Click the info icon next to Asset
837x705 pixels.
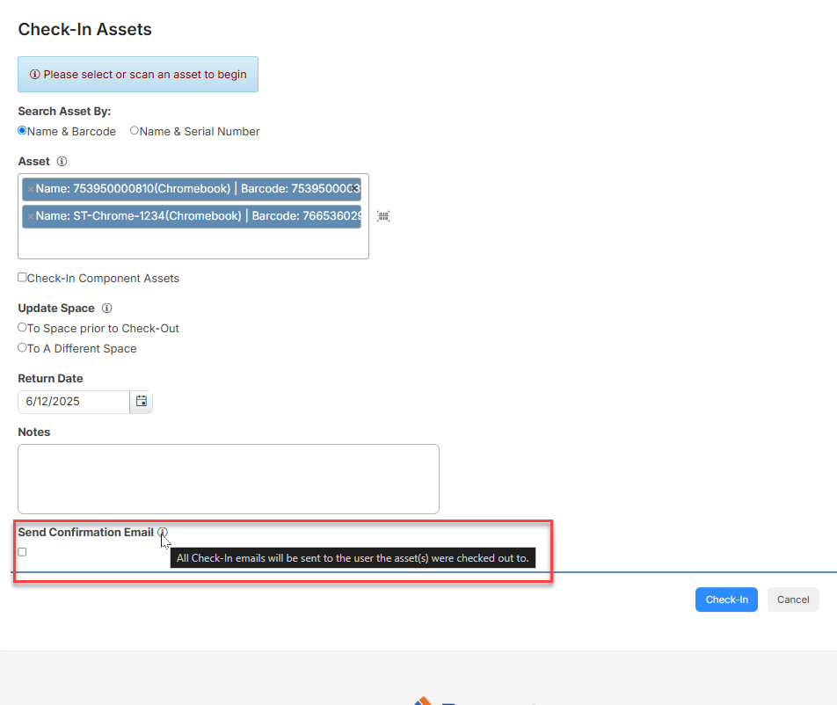click(61, 161)
